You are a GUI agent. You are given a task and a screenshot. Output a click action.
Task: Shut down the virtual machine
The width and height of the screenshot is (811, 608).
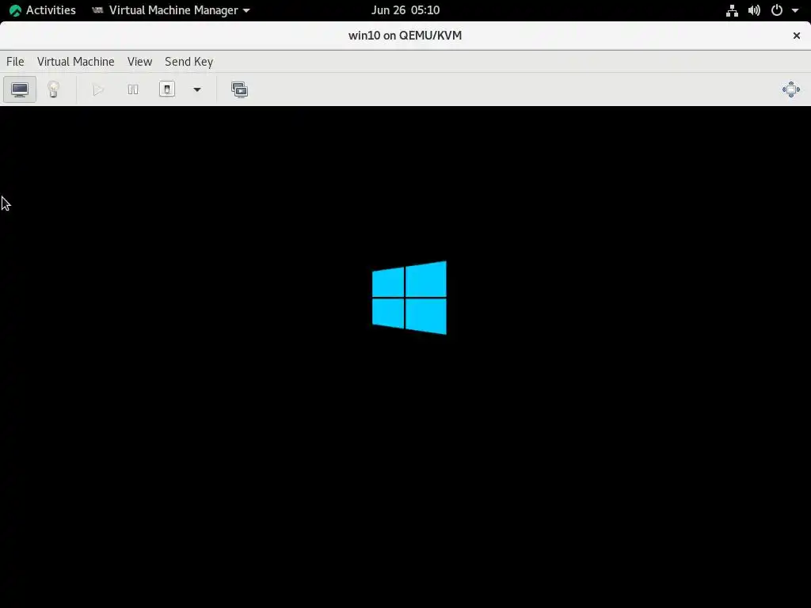point(166,89)
